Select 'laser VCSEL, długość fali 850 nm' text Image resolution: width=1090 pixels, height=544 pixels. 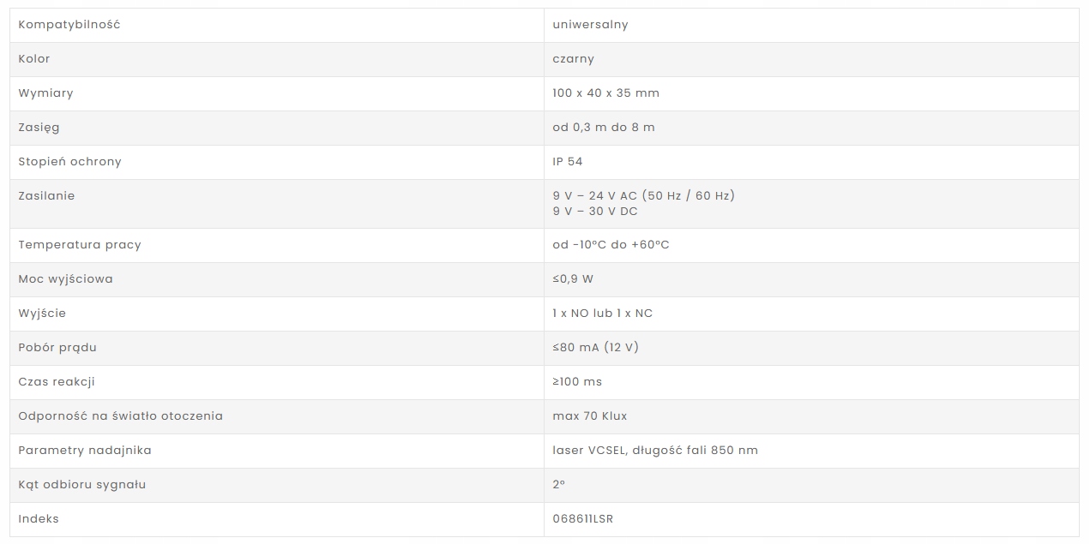[x=655, y=451]
